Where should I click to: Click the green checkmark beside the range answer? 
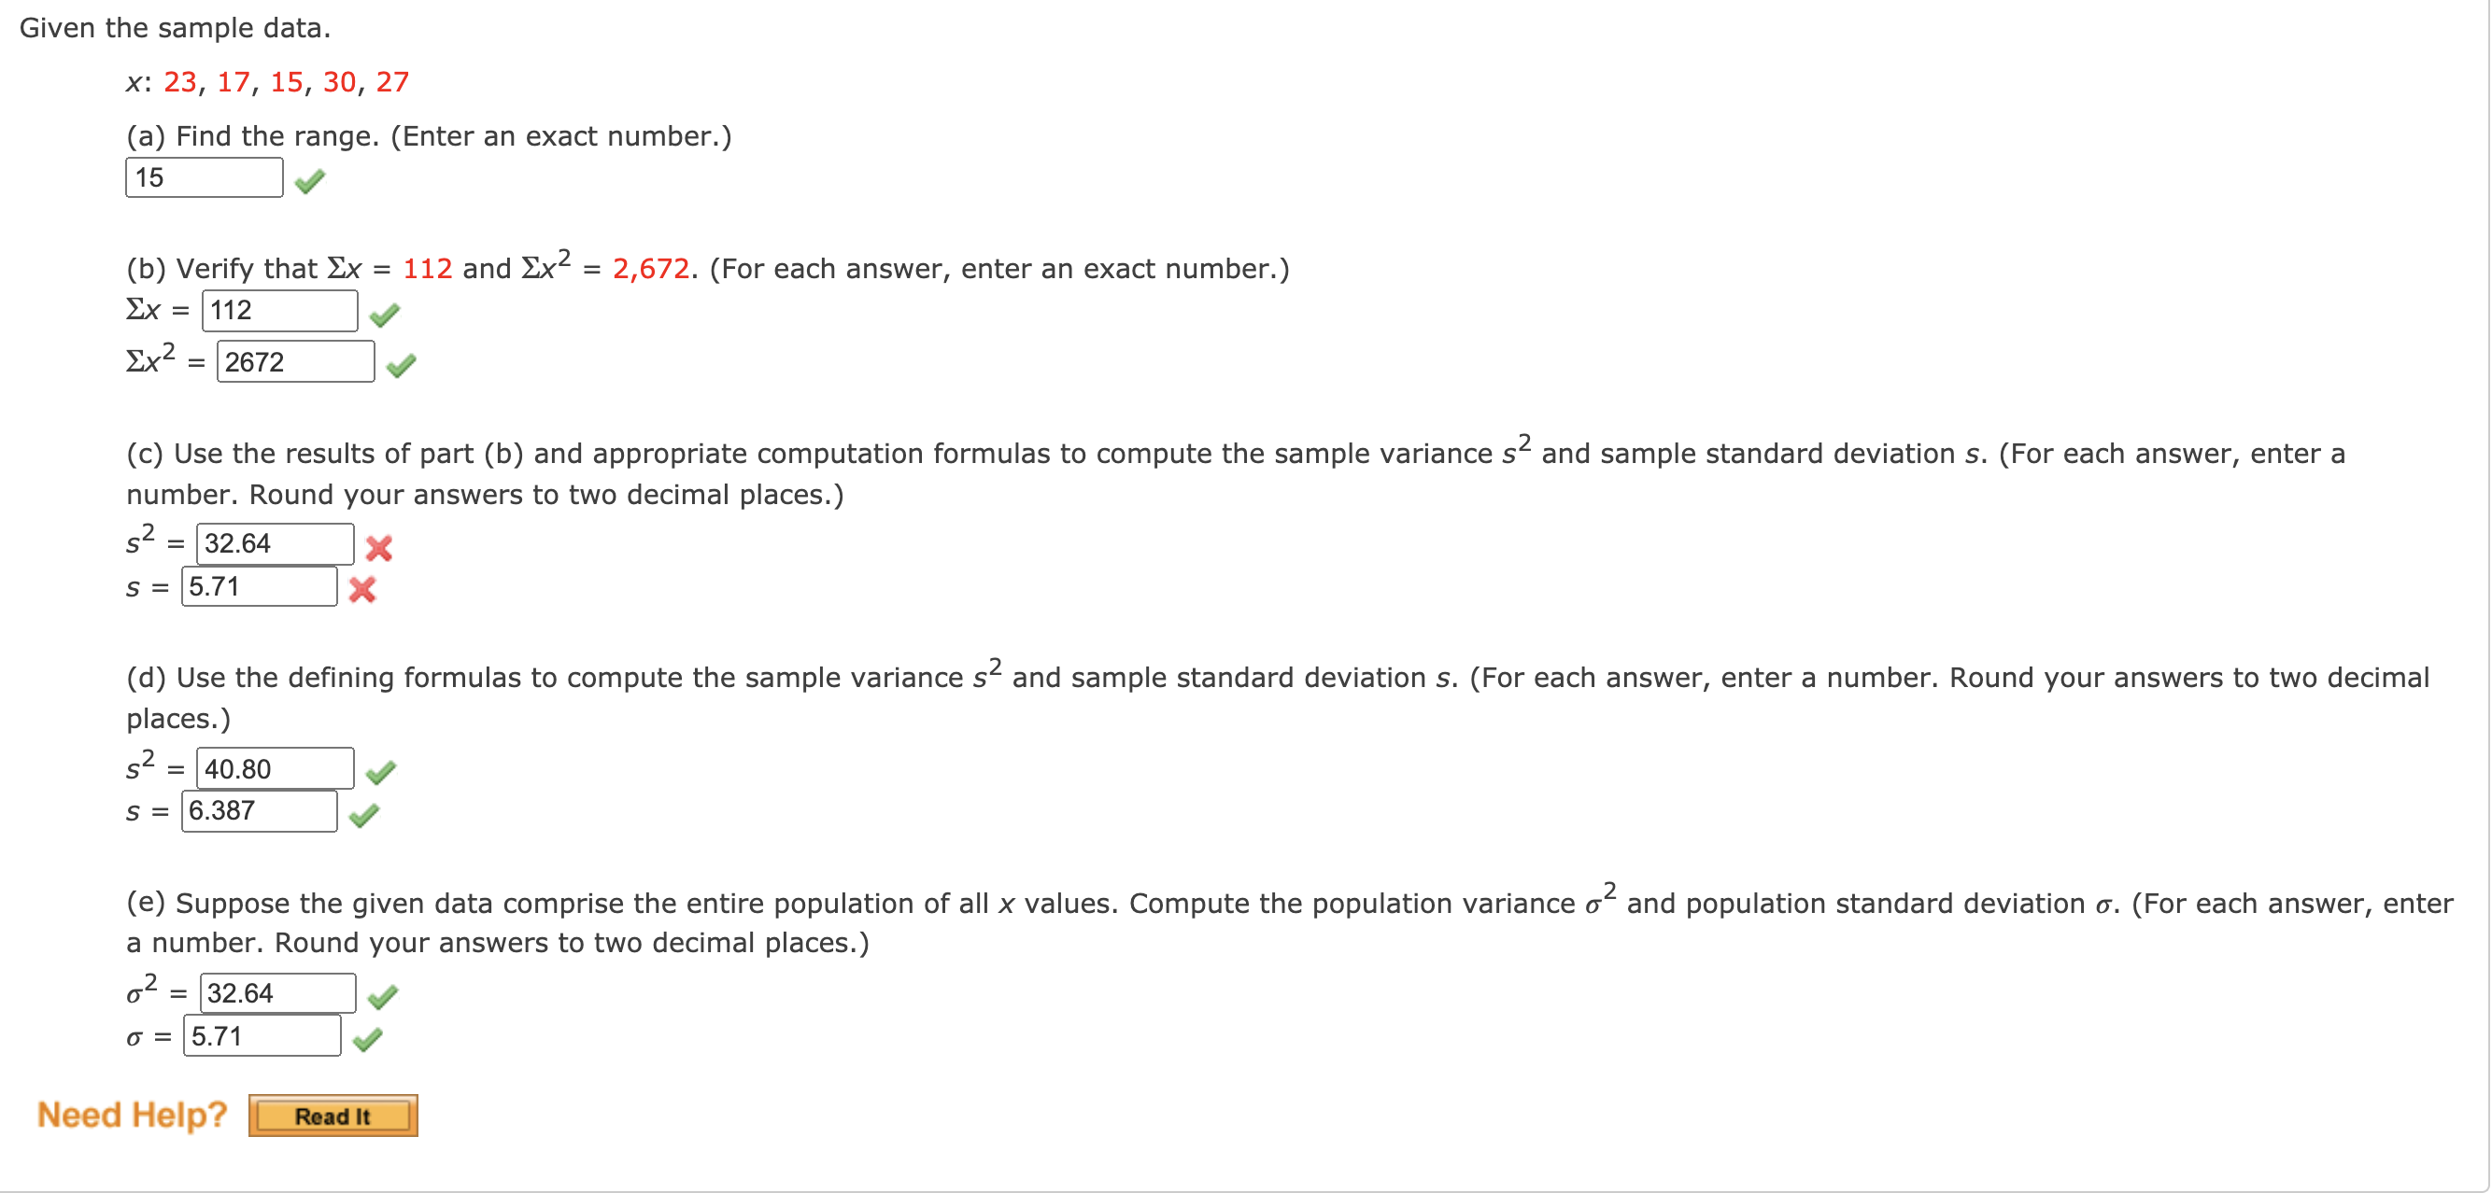pyautogui.click(x=308, y=183)
